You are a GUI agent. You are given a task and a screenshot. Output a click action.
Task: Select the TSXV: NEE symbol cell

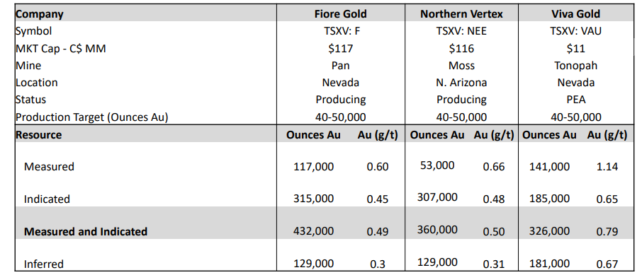point(461,31)
